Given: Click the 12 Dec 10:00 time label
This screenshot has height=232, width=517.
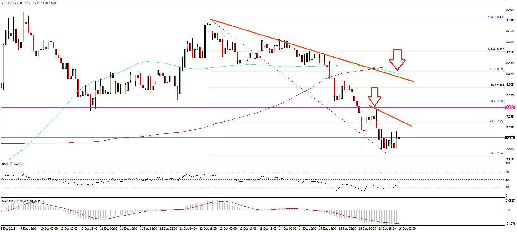Looking at the screenshot, I should (x=188, y=229).
